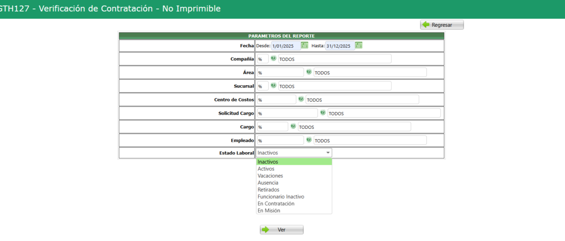Screen dimensions: 565x241
Task: Click the Área lookup help icon
Action: point(309,72)
